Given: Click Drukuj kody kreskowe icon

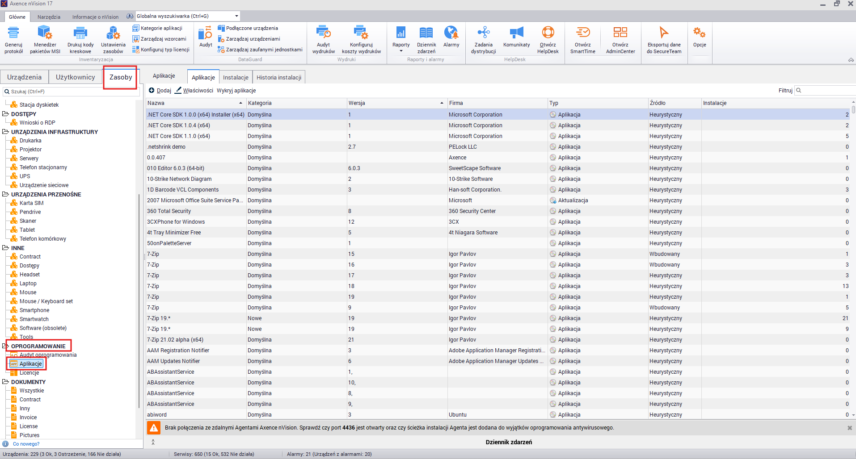Looking at the screenshot, I should click(80, 33).
